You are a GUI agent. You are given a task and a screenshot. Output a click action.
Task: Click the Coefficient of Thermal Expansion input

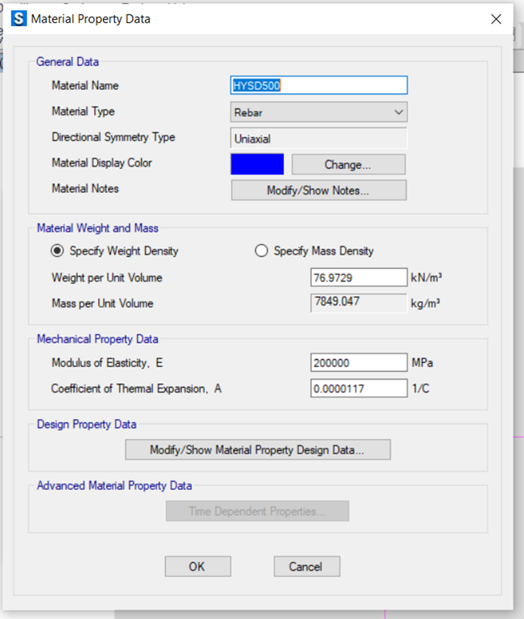358,388
